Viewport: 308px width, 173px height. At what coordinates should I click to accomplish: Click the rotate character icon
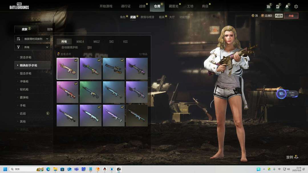[x=296, y=157]
